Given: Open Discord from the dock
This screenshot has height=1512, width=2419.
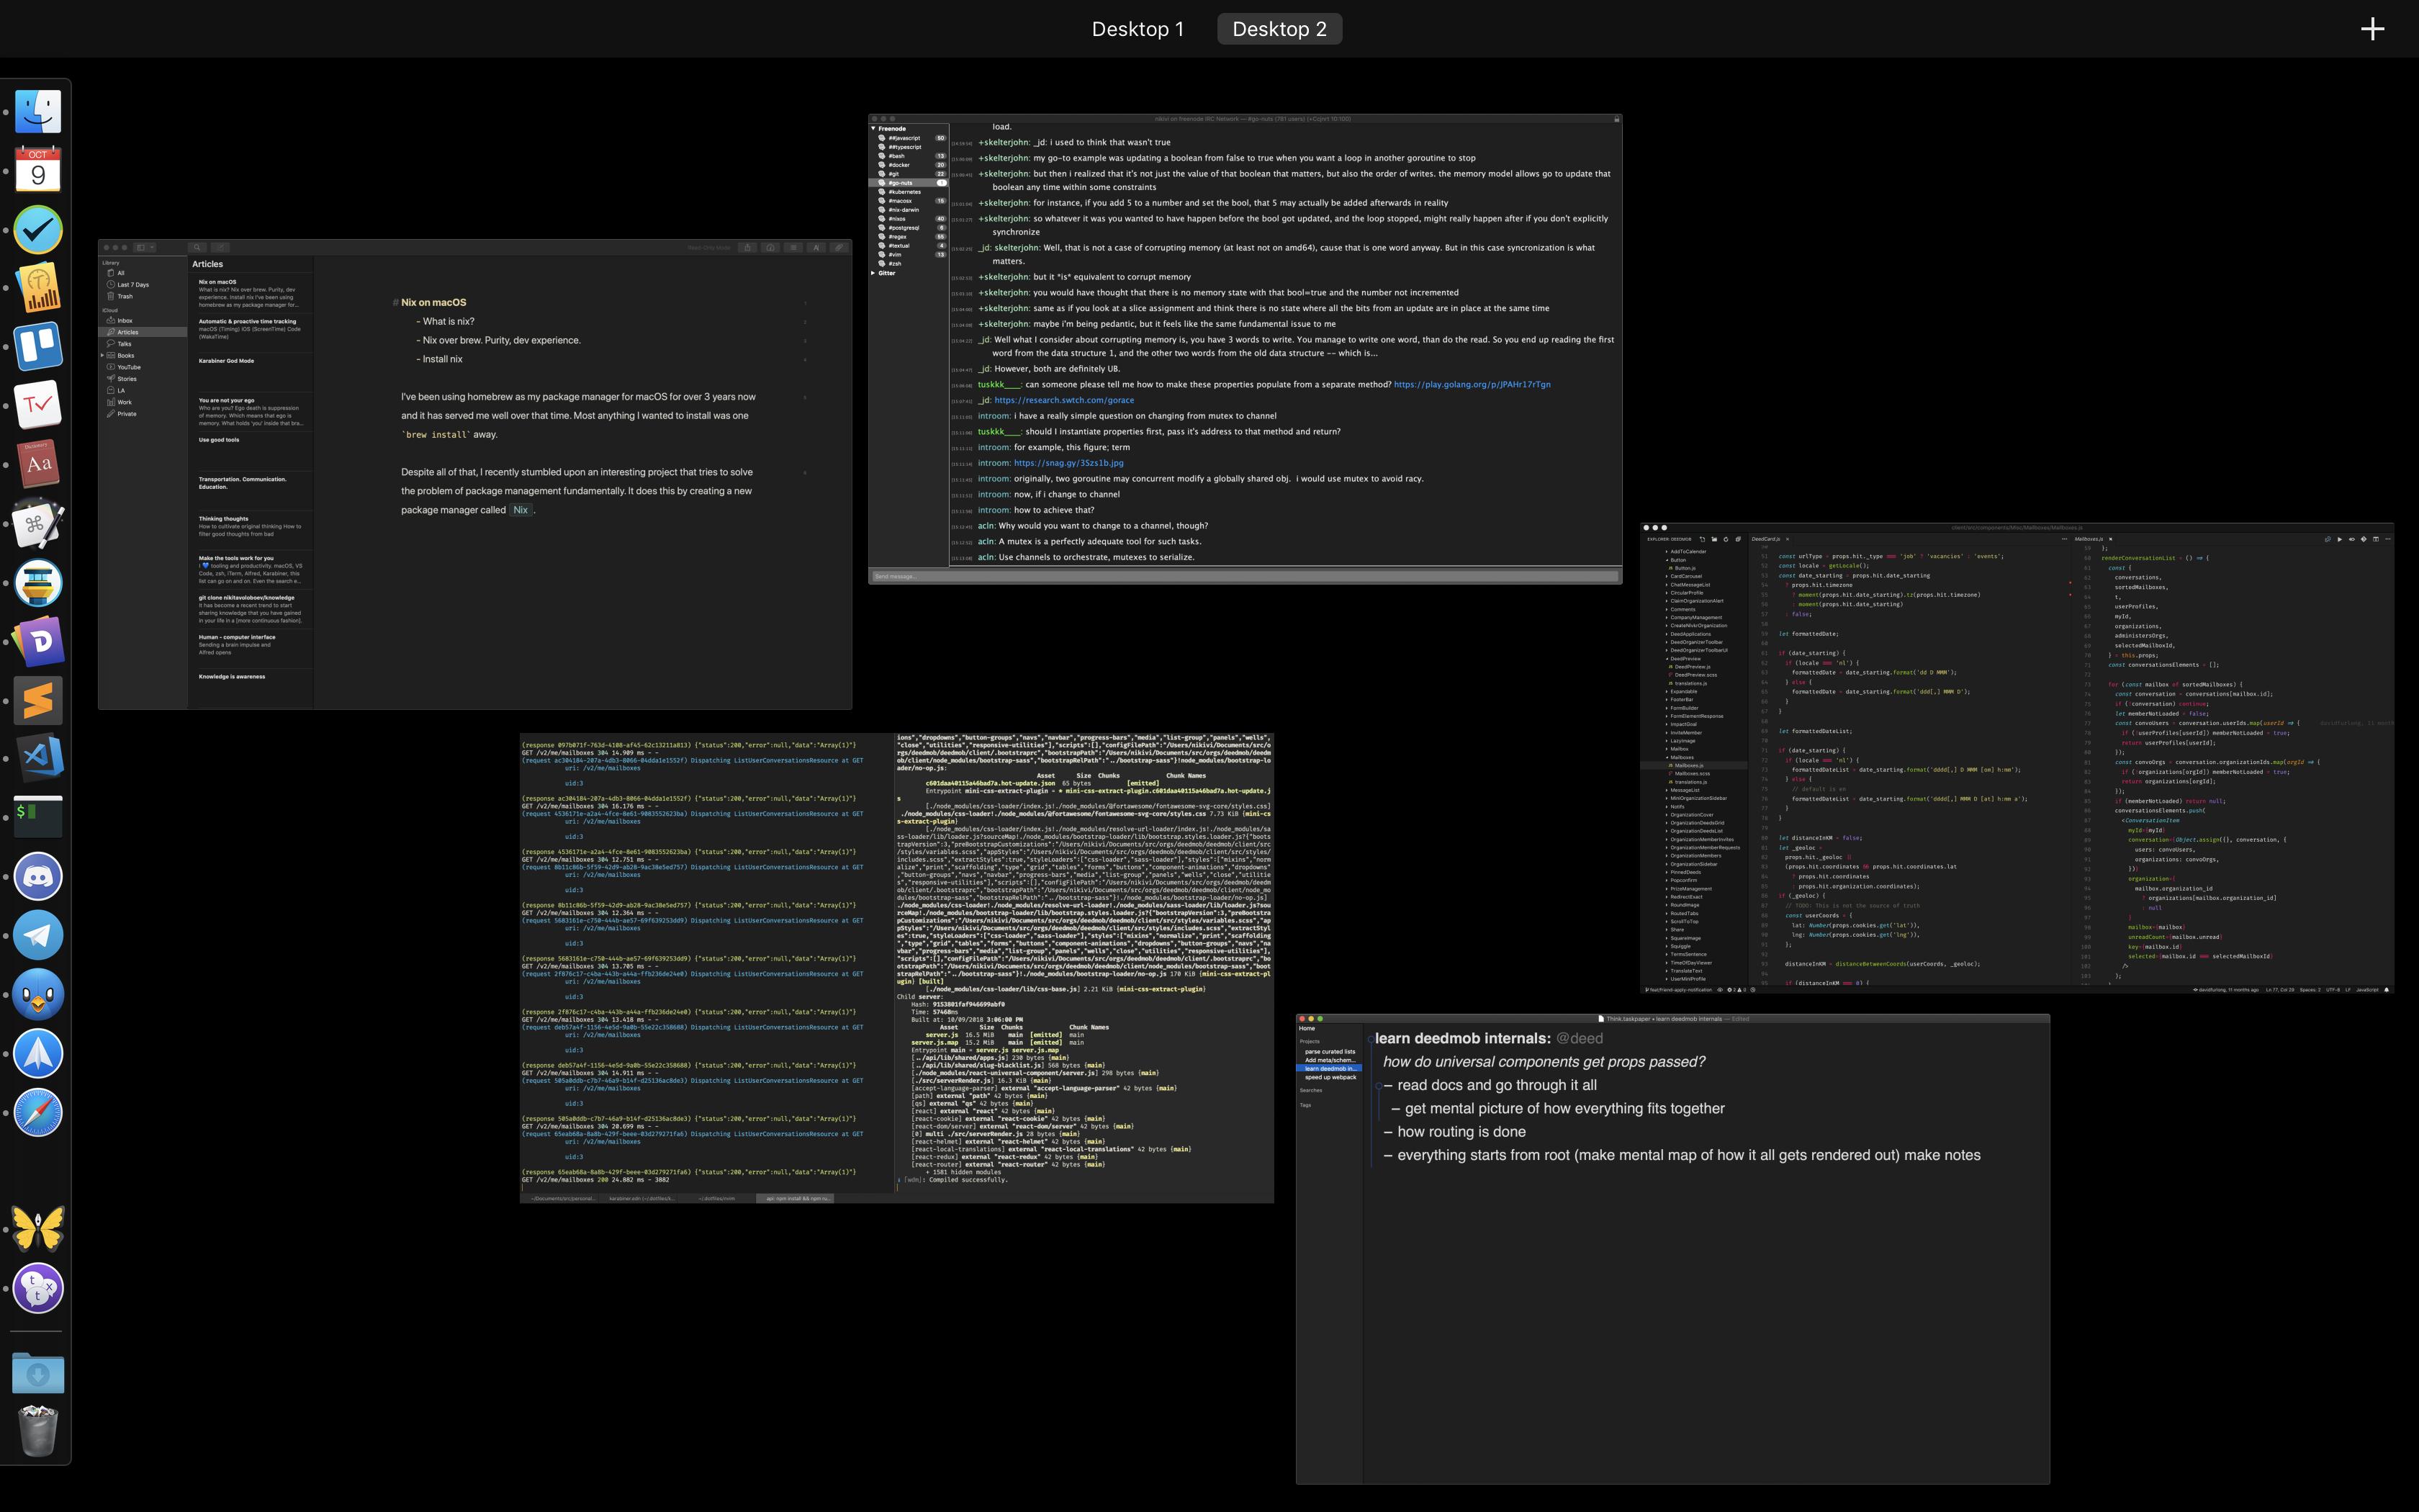Looking at the screenshot, I should pyautogui.click(x=38, y=877).
